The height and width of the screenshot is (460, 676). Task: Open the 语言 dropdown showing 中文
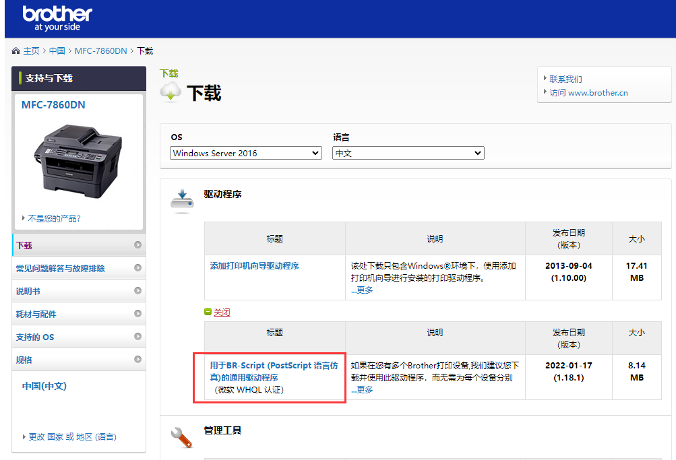coord(408,154)
